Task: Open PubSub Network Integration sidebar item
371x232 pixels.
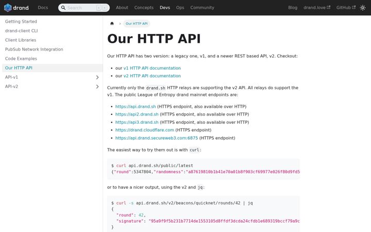Action: tap(53, 49)
